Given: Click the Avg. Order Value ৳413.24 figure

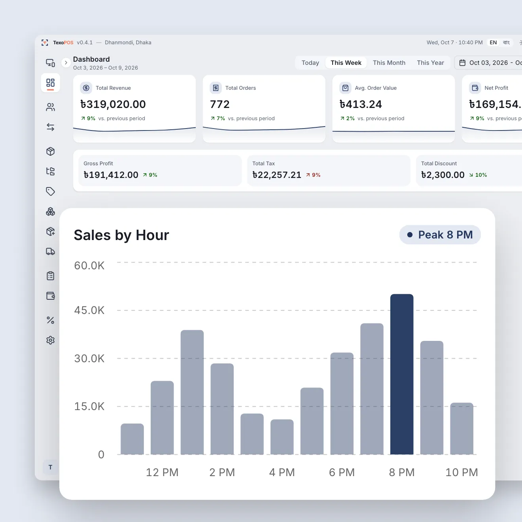Looking at the screenshot, I should [x=361, y=104].
